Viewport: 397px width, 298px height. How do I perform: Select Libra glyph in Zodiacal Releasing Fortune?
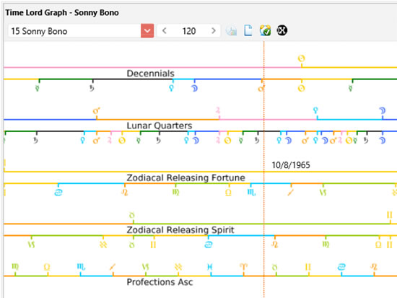(x=228, y=193)
